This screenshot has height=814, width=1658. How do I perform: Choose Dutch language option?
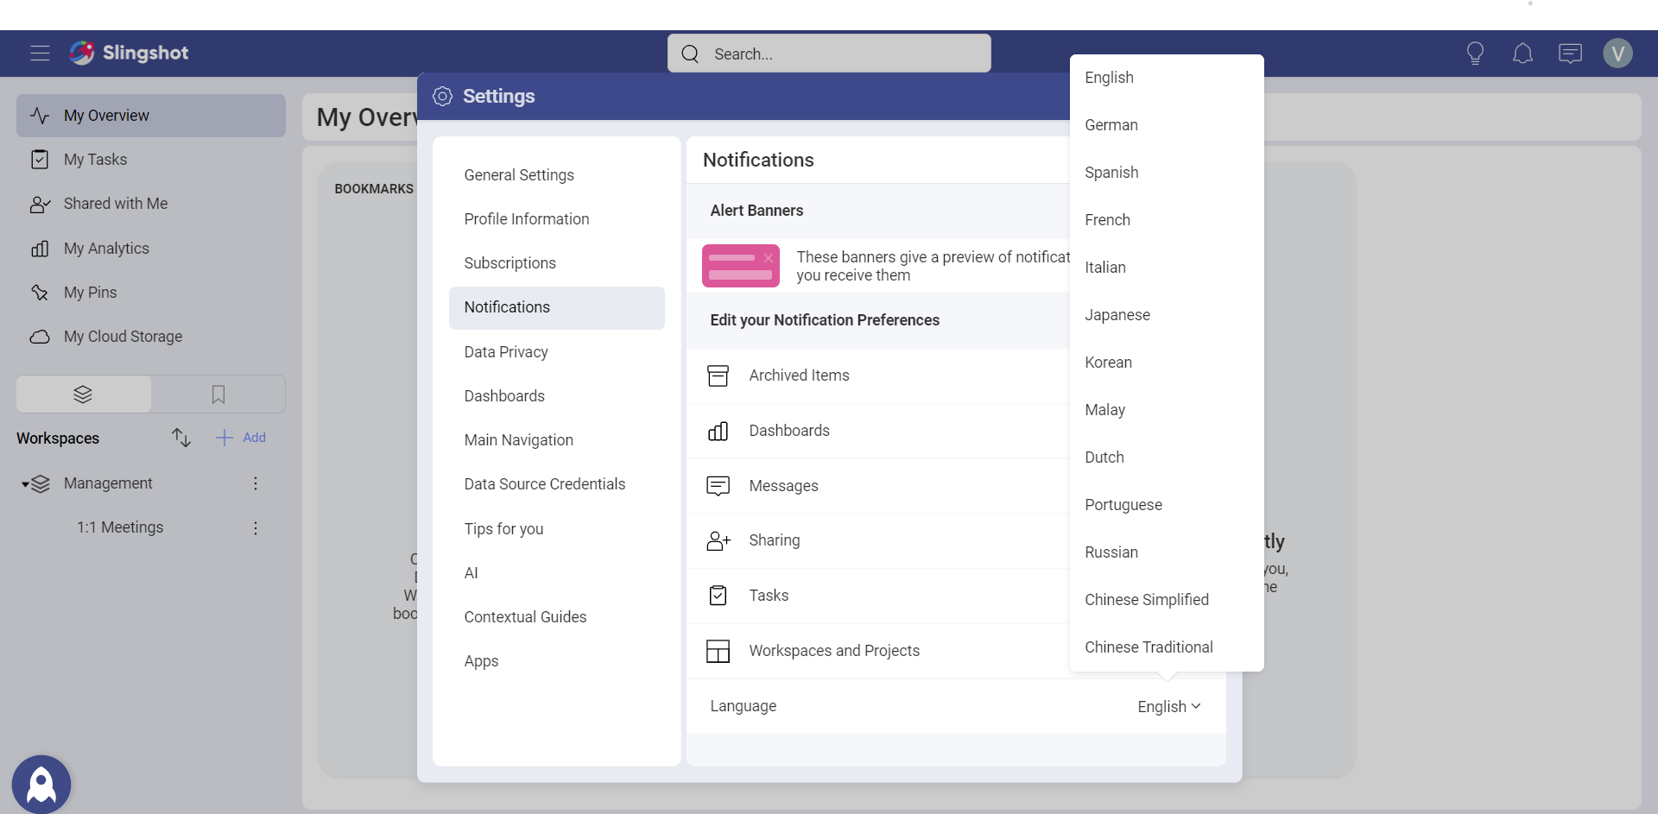1167,457
